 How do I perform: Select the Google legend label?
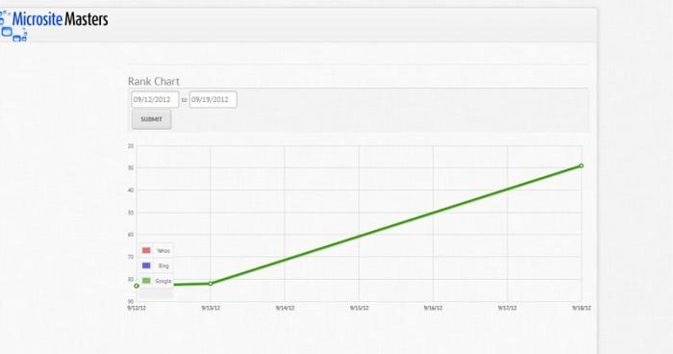point(163,281)
